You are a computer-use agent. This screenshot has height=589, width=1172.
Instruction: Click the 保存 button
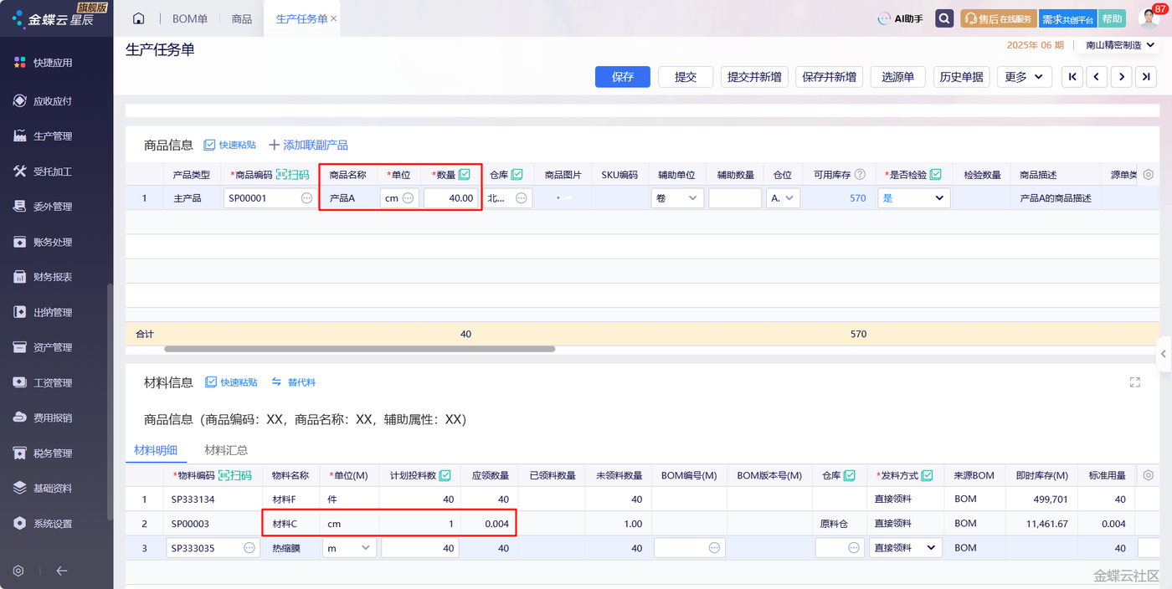click(623, 77)
